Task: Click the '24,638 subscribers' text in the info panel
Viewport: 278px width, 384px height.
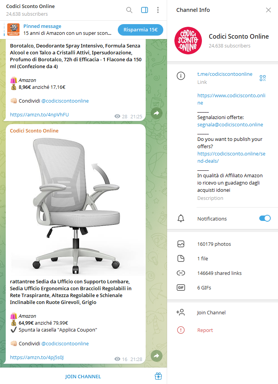Action: click(x=229, y=46)
